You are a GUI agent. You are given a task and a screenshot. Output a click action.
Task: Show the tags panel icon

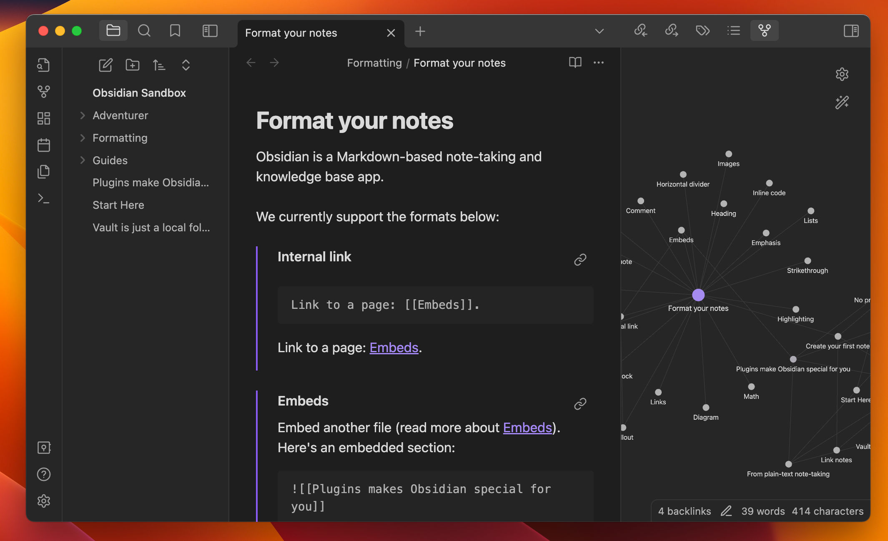click(702, 30)
